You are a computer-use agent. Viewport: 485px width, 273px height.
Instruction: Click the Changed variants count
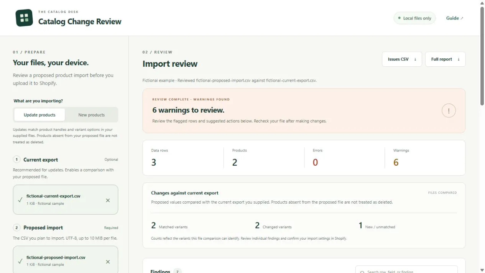257,225
